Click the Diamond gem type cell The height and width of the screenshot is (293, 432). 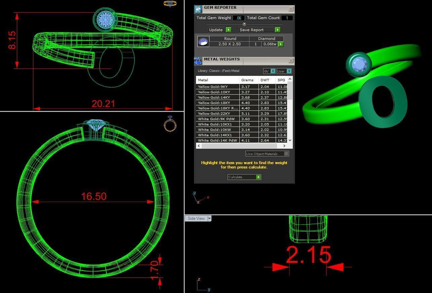point(267,39)
